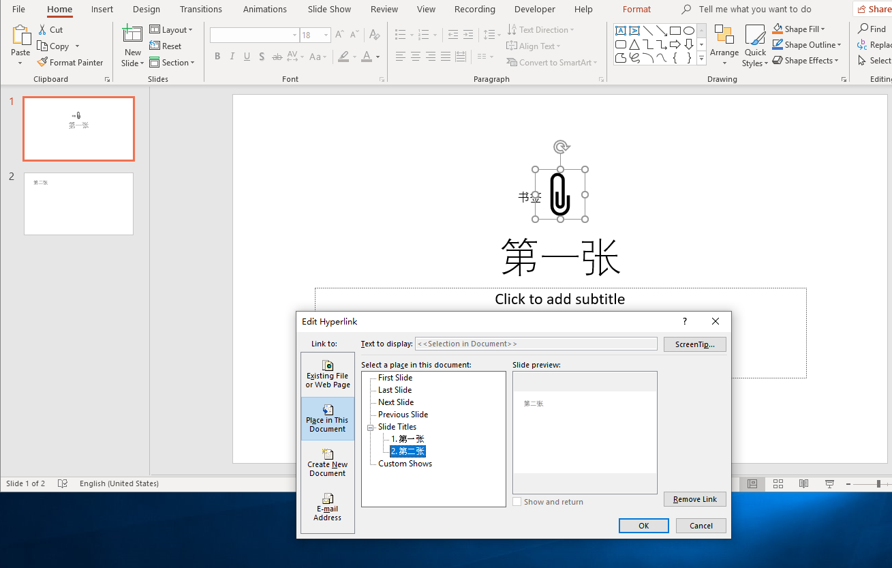Image resolution: width=892 pixels, height=568 pixels.
Task: Switch to Reading View icon
Action: (x=804, y=483)
